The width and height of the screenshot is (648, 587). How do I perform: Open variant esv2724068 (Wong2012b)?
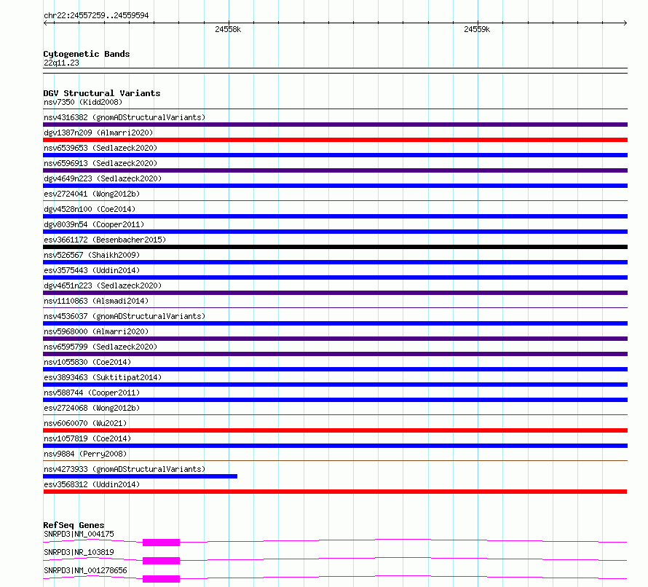pos(92,408)
